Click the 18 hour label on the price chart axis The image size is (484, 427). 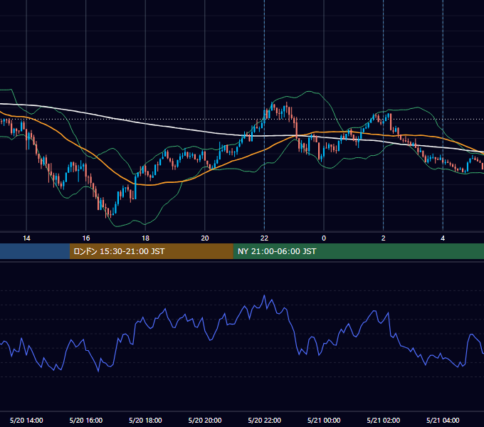click(x=145, y=238)
